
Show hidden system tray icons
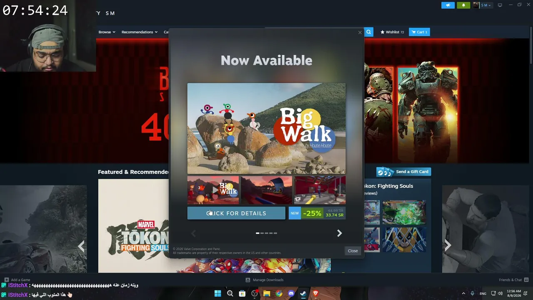[463, 293]
